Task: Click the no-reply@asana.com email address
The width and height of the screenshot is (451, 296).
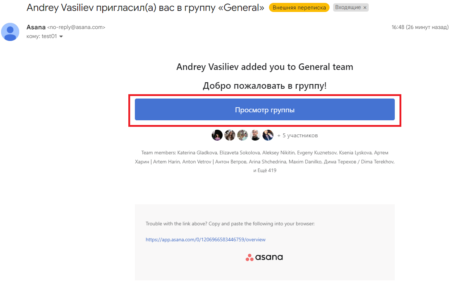Action: [x=76, y=28]
